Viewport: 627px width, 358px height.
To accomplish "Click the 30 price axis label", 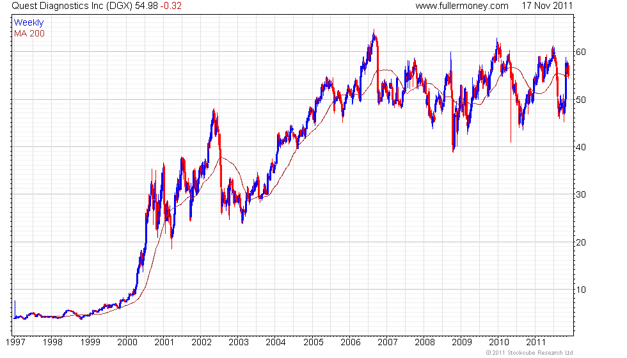I will click(x=581, y=194).
